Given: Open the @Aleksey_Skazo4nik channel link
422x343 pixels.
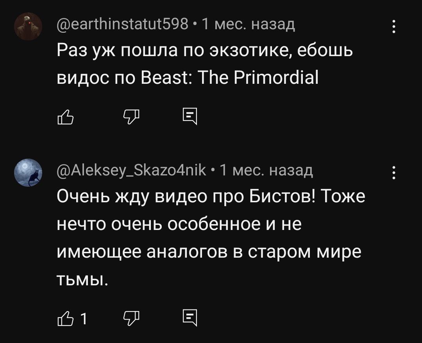Looking at the screenshot, I should point(131,170).
